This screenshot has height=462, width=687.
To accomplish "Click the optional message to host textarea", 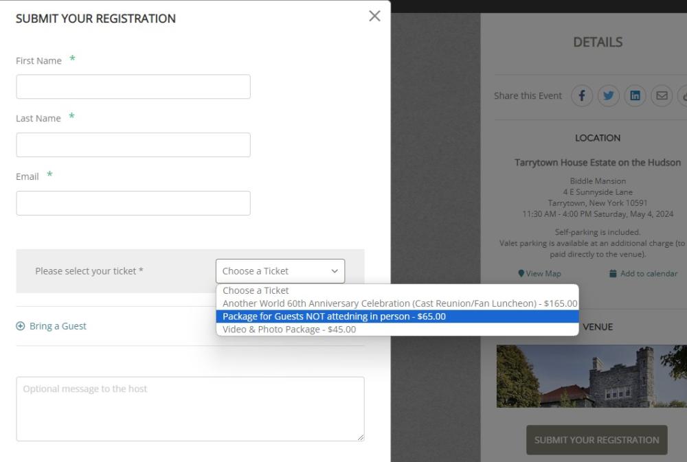I will coord(190,408).
